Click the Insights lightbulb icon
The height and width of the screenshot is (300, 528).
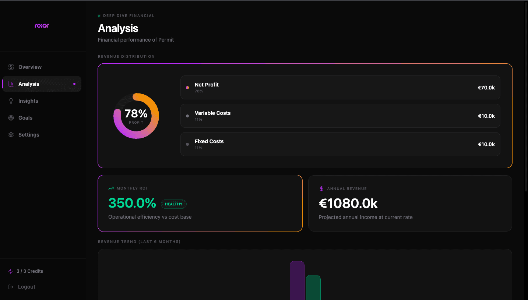pyautogui.click(x=11, y=101)
